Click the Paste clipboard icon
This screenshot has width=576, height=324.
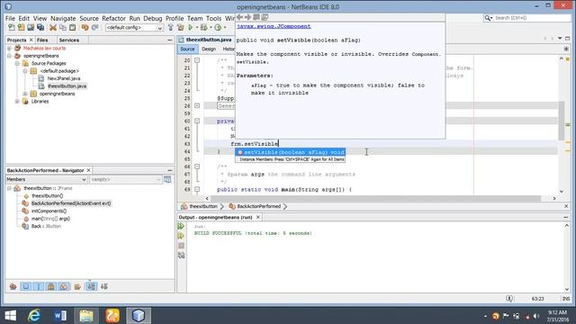click(72, 28)
